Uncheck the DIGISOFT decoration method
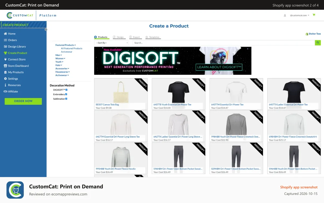324x203 pixels. click(x=66, y=90)
